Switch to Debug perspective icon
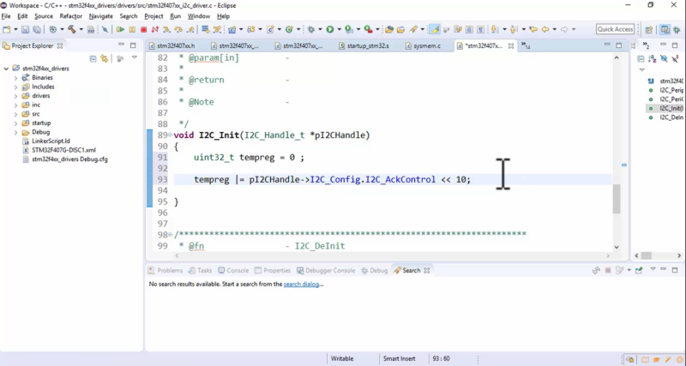The image size is (686, 366). (x=677, y=29)
